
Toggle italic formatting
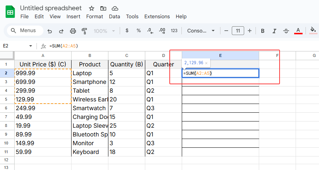(274, 31)
